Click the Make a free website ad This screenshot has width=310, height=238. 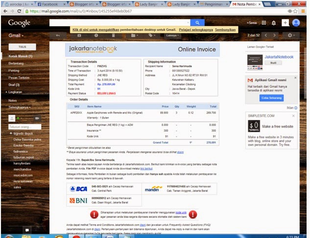click(278, 126)
